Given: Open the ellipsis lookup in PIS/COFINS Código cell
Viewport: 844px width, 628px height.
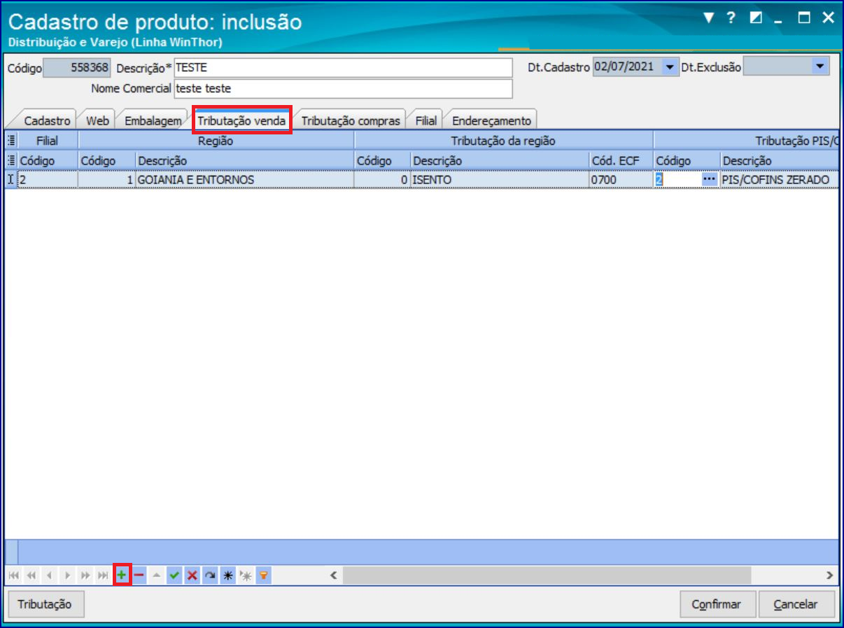Looking at the screenshot, I should (x=710, y=180).
